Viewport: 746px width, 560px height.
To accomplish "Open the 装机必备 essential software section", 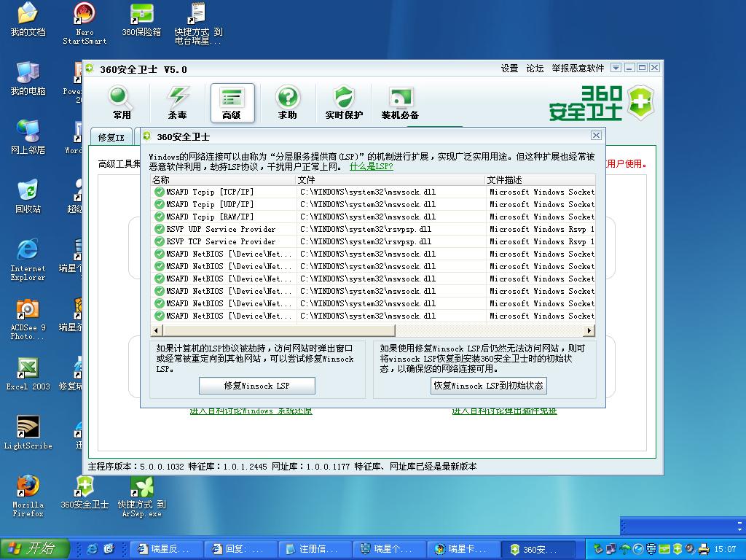I will tap(400, 102).
